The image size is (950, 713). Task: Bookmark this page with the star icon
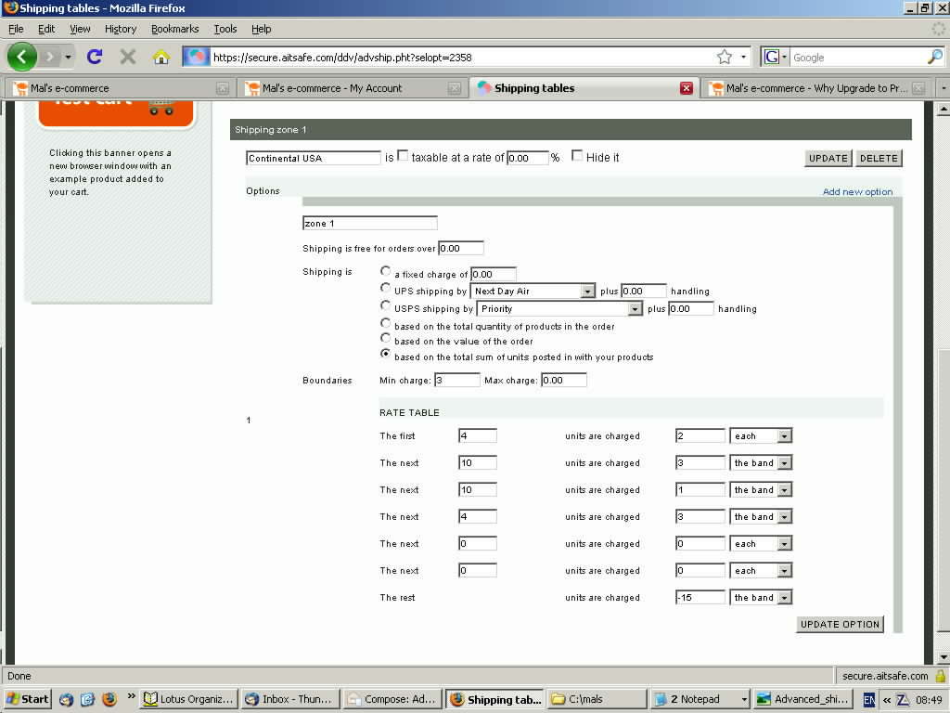click(x=724, y=57)
